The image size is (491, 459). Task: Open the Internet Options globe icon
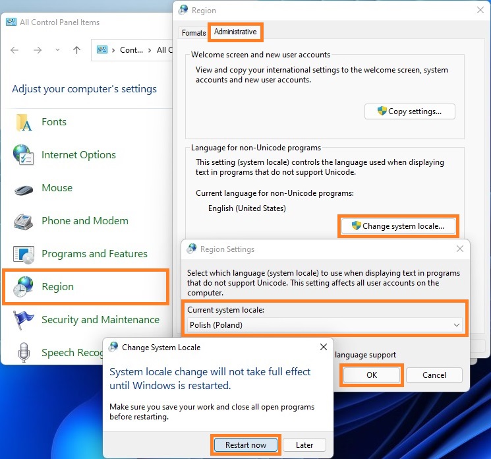(x=24, y=155)
